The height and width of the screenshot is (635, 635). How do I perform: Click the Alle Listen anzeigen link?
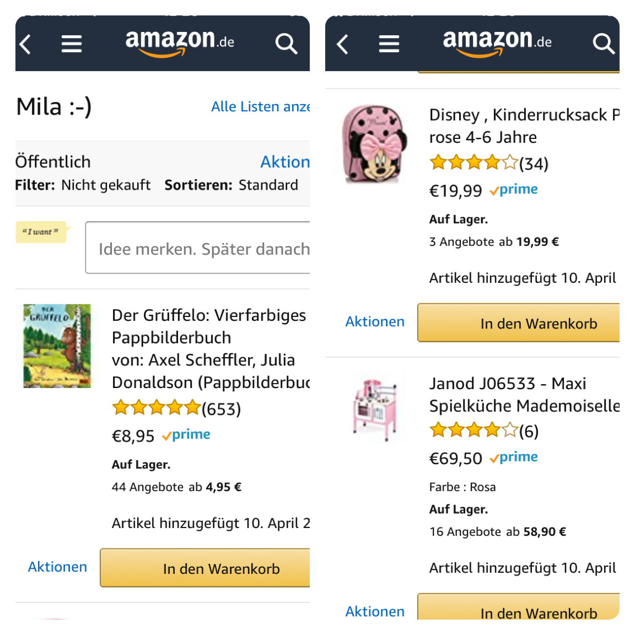coord(260,106)
